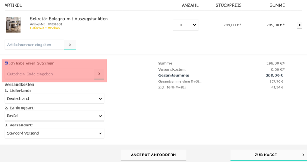This screenshot has width=307, height=162.
Task: Click the 'Stückpreis' column header
Action: [229, 5]
